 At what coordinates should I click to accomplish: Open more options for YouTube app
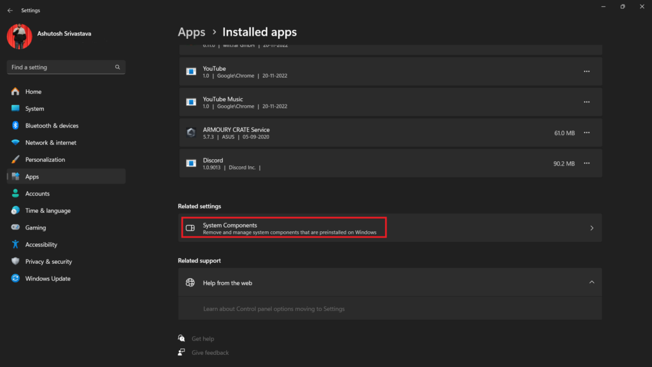(586, 71)
